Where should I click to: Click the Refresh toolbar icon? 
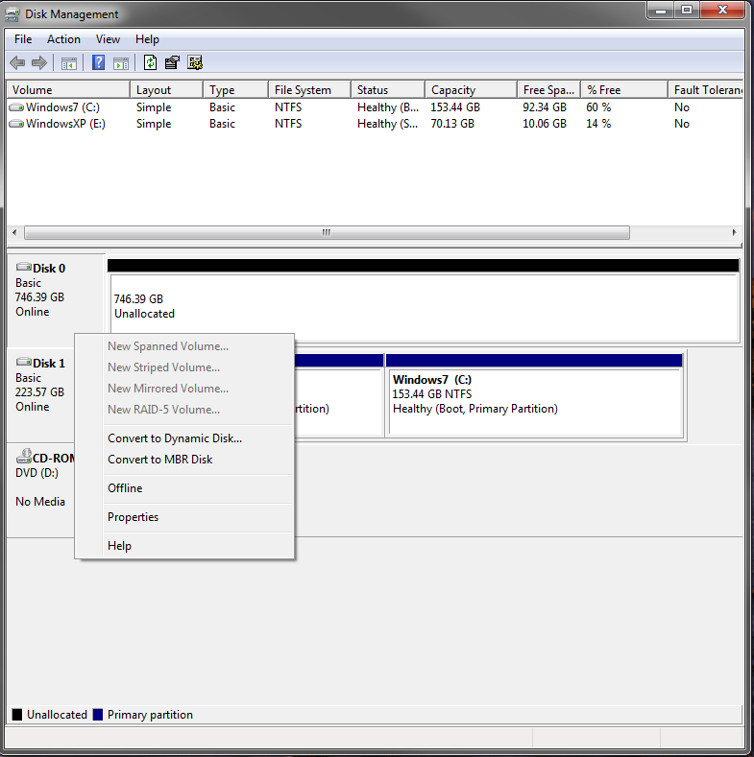coord(150,62)
